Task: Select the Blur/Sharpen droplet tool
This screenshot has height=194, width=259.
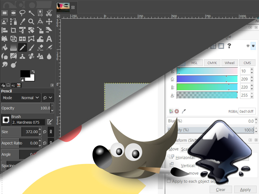Action: [49, 56]
